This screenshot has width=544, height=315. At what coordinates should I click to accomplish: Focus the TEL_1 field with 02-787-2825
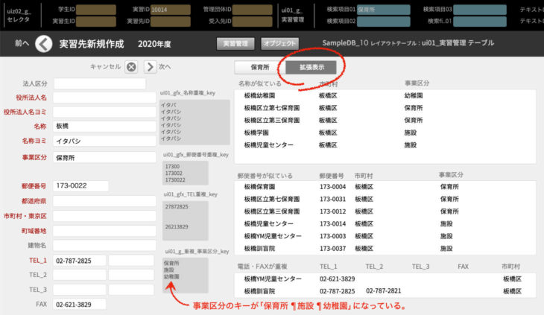pyautogui.click(x=79, y=261)
